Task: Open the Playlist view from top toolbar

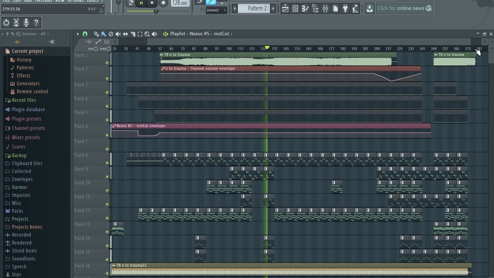Action: click(285, 8)
